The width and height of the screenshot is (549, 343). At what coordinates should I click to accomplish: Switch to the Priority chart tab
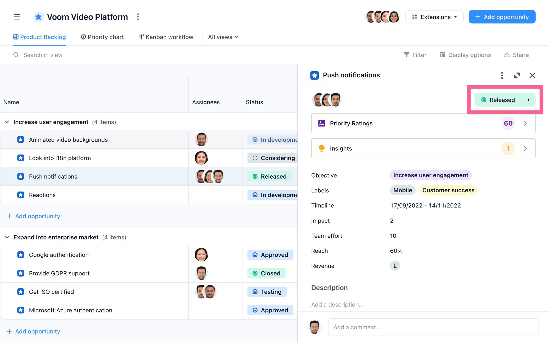(x=102, y=37)
